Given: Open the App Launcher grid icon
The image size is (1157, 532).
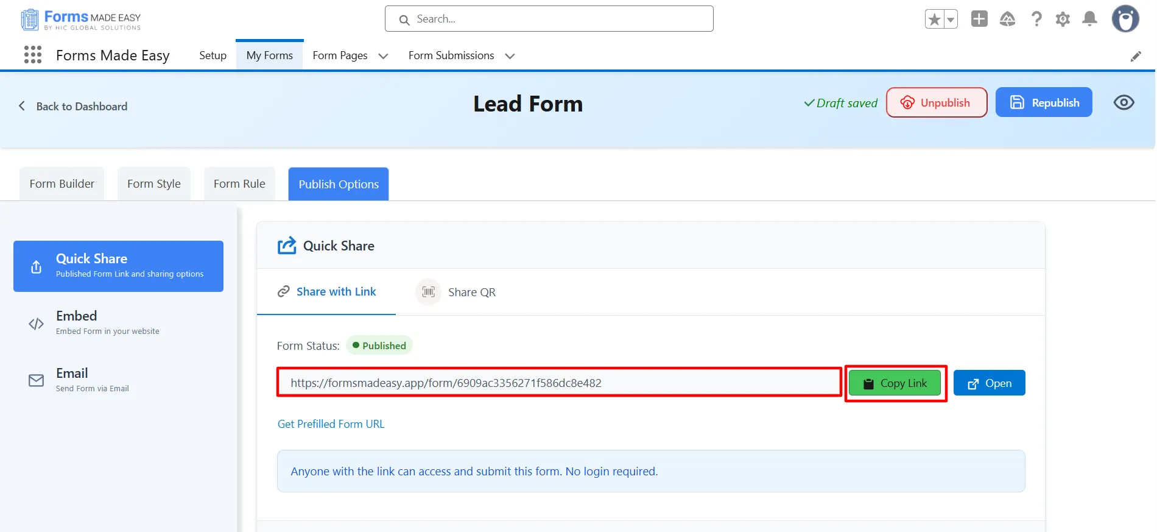Looking at the screenshot, I should [x=33, y=55].
